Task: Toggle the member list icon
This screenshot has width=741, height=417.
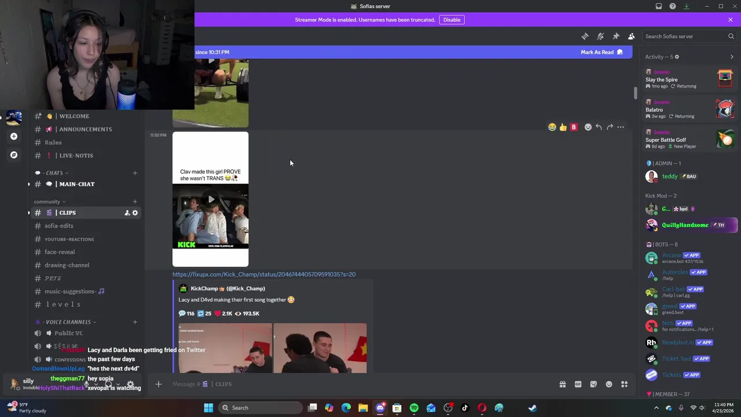Action: click(632, 36)
